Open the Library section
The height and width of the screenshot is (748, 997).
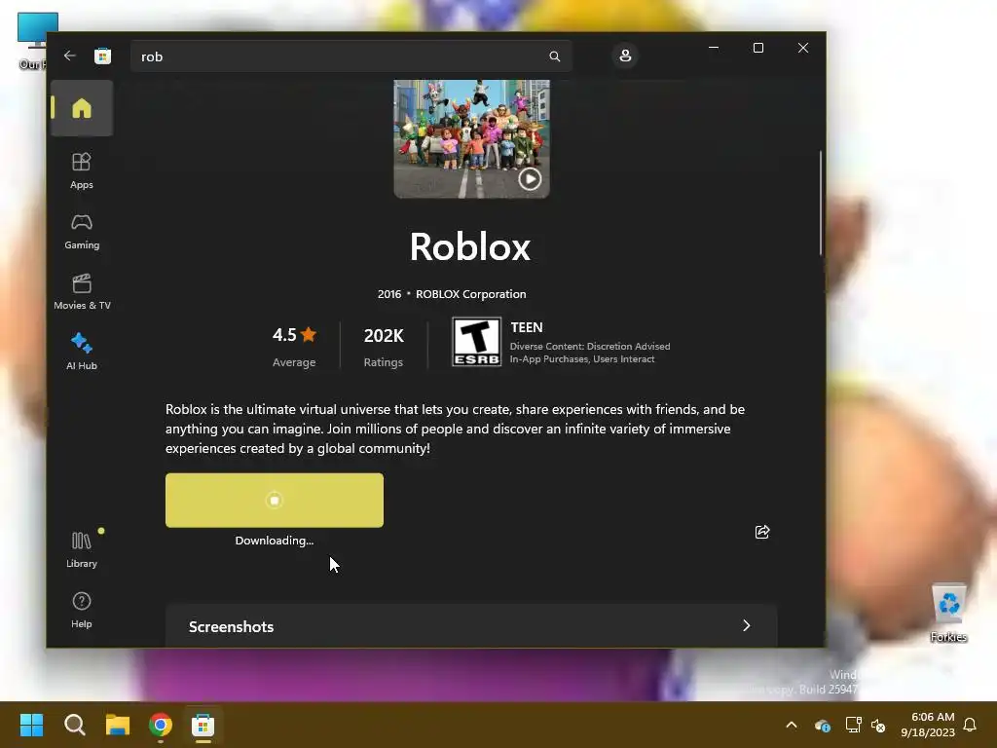tap(82, 549)
